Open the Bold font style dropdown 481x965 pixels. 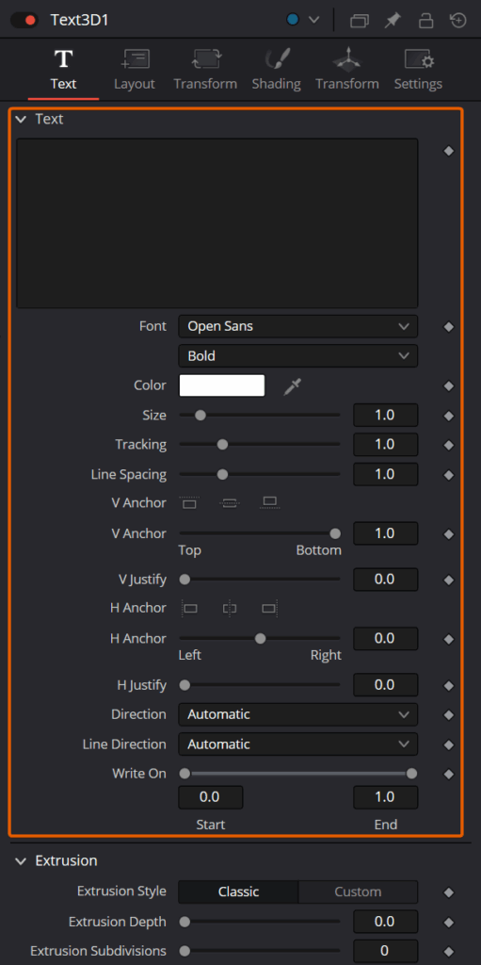(x=297, y=355)
